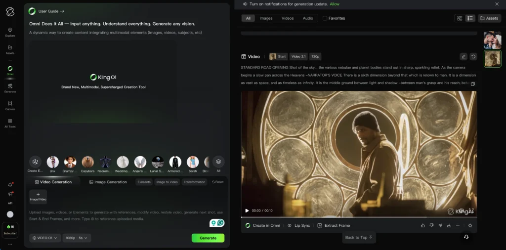Open the VIDEO O1 model dropdown
The height and width of the screenshot is (250, 506).
[x=45, y=238]
